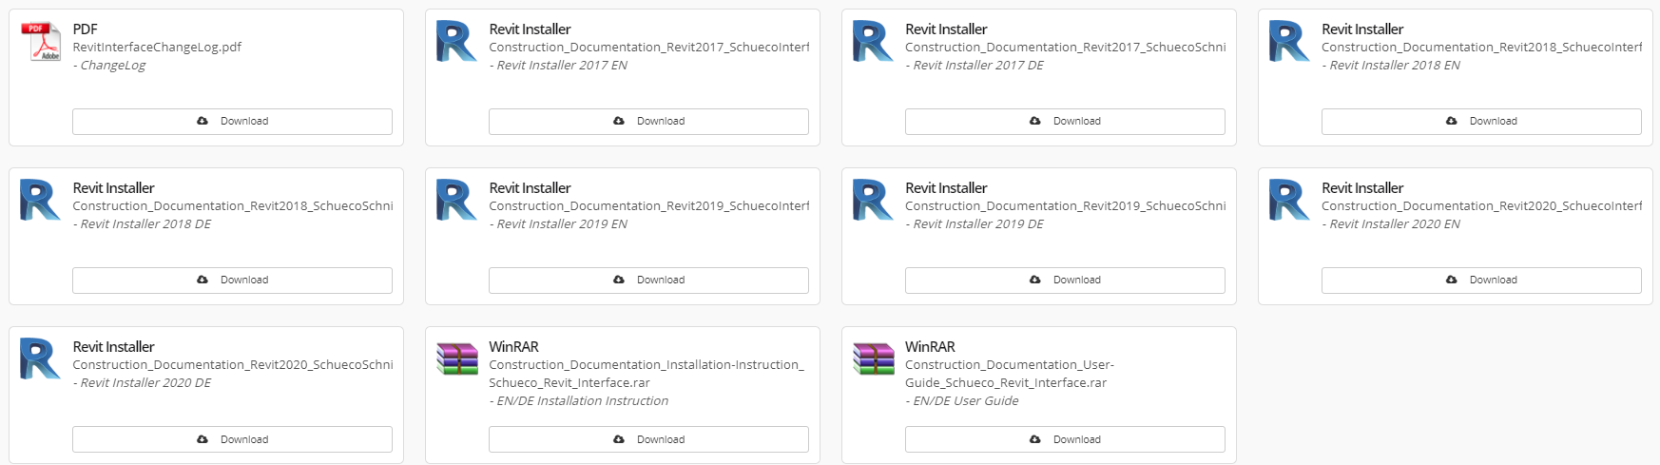Click the WinRAR icon for Installation Instruction archive
Image resolution: width=1660 pixels, height=465 pixels.
click(x=456, y=358)
